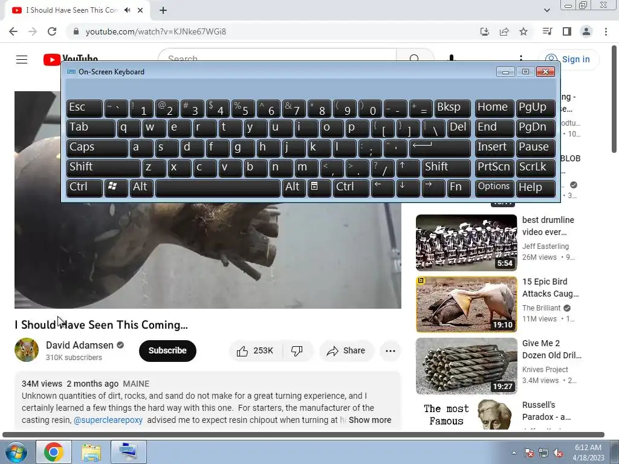Open the YouTube hamburger guide menu
Viewport: 619px width, 464px height.
22,60
